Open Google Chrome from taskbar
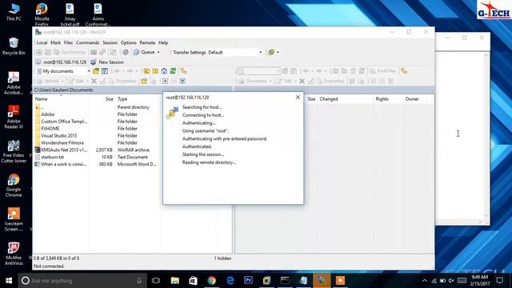 pos(211,281)
